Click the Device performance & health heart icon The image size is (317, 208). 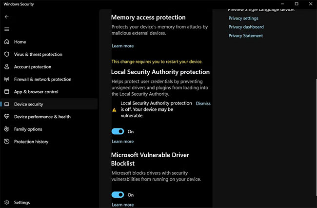(x=7, y=117)
